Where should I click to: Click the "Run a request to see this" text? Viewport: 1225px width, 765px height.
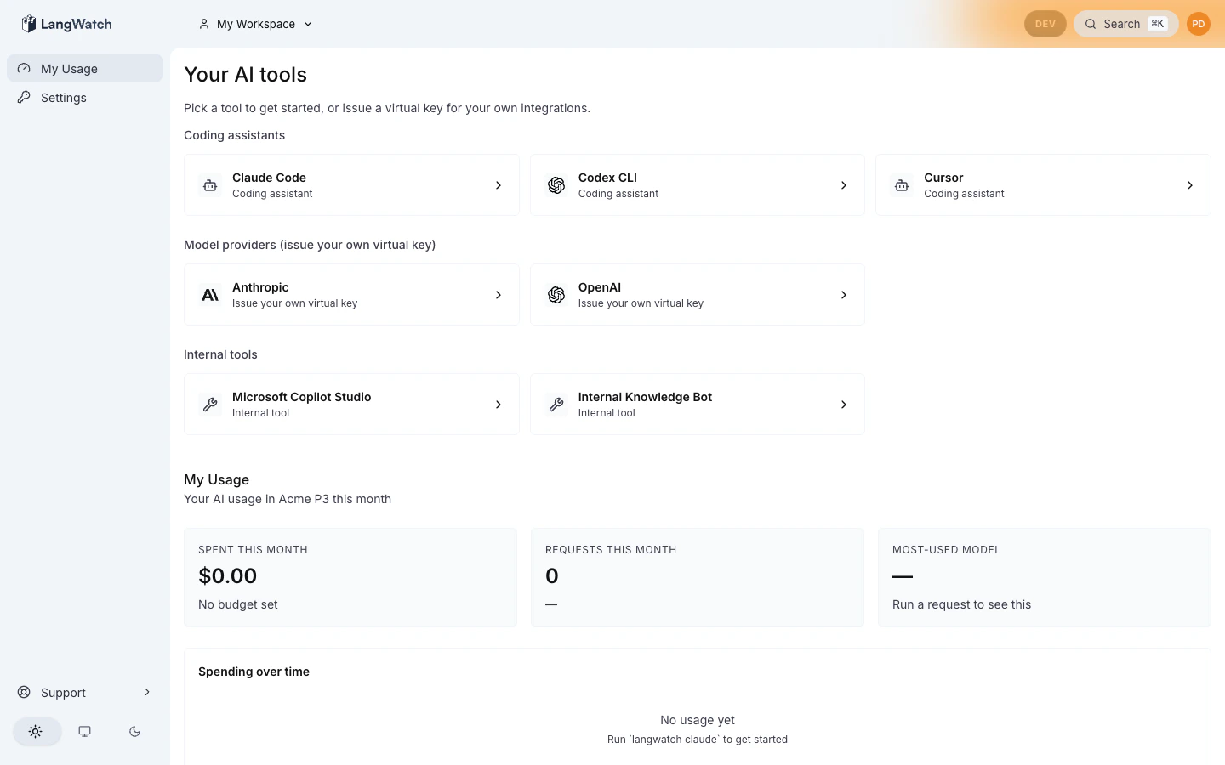pos(961,604)
